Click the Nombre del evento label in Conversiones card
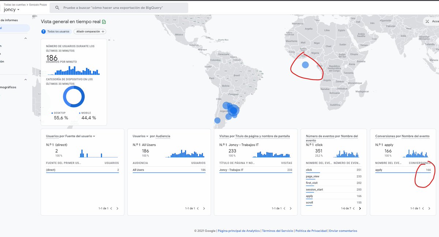439x237 pixels. 416,136
